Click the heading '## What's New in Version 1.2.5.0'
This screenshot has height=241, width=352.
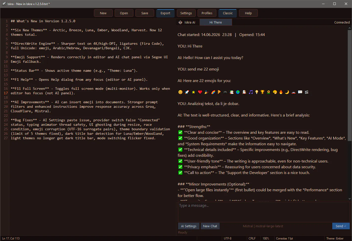pos(43,21)
